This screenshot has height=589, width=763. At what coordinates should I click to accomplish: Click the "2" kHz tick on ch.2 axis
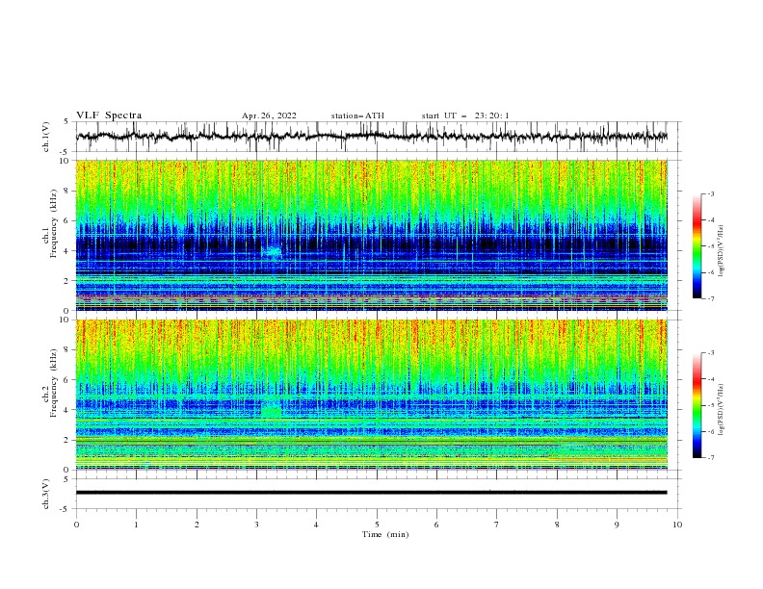(x=67, y=440)
